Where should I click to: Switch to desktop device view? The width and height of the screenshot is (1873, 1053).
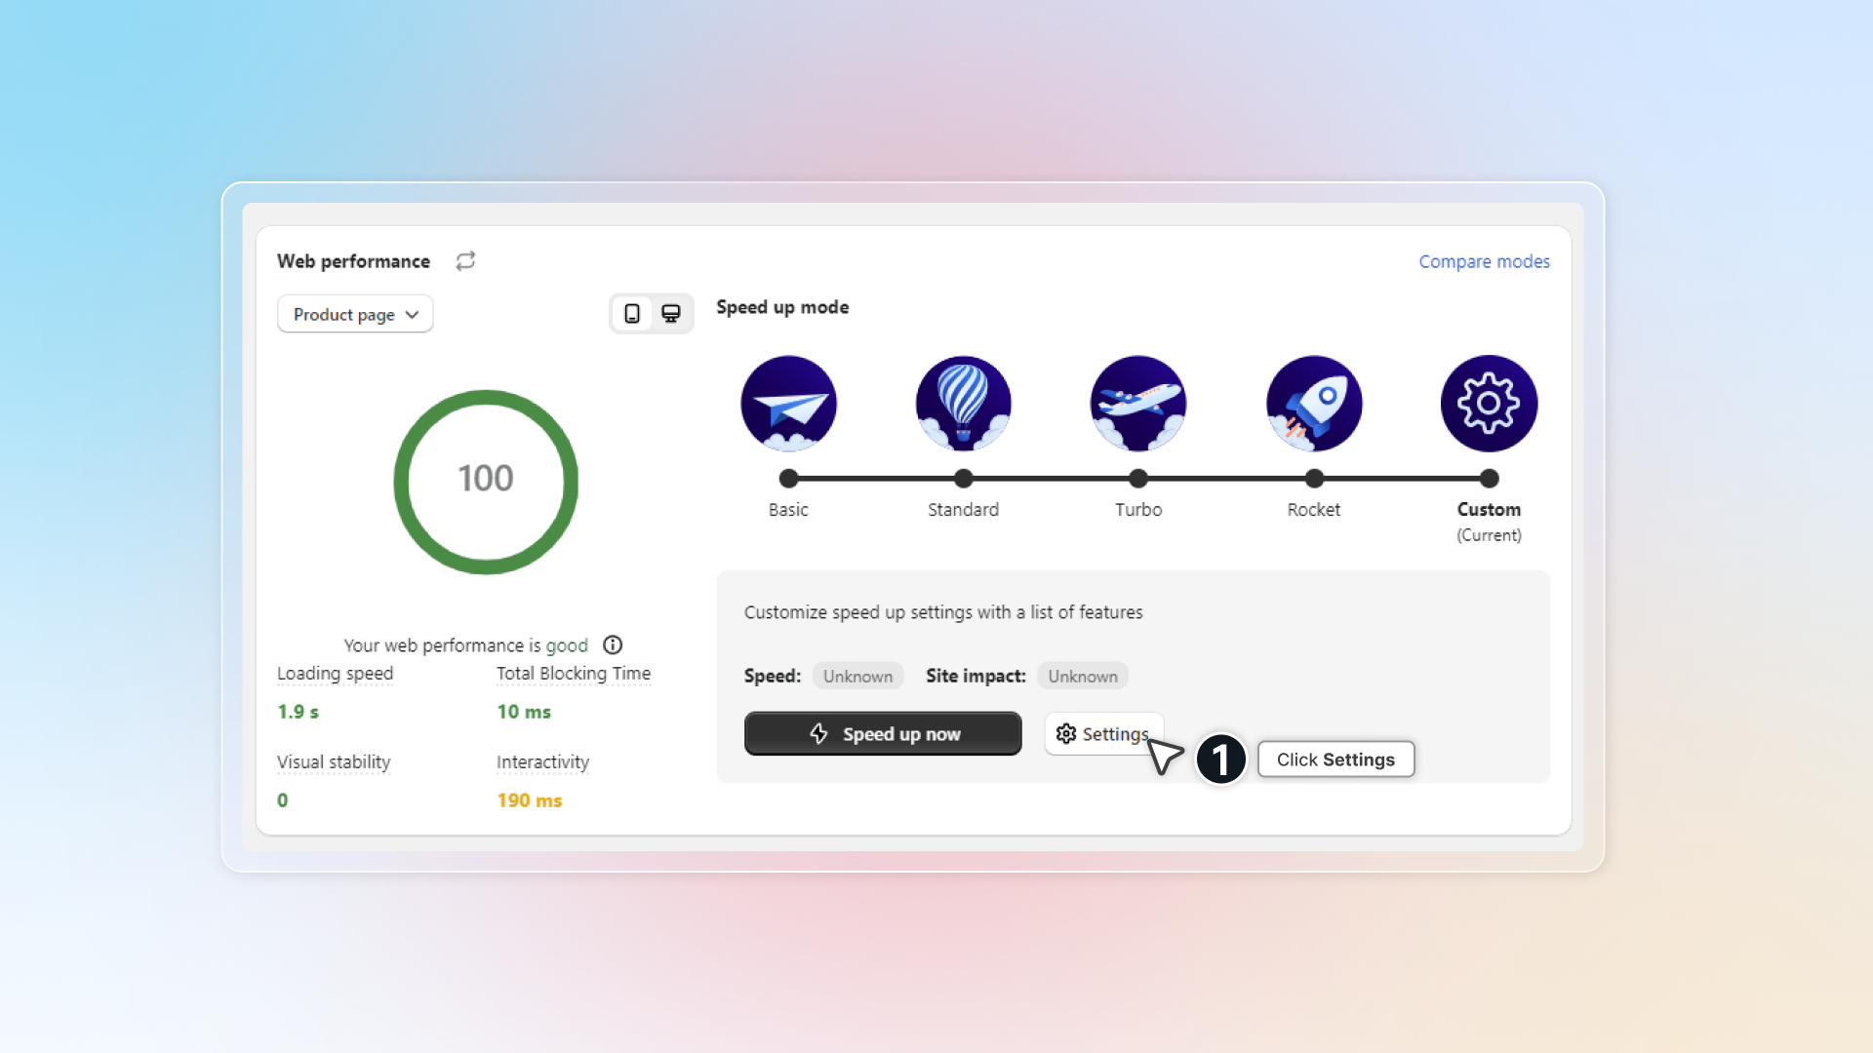[x=671, y=314]
